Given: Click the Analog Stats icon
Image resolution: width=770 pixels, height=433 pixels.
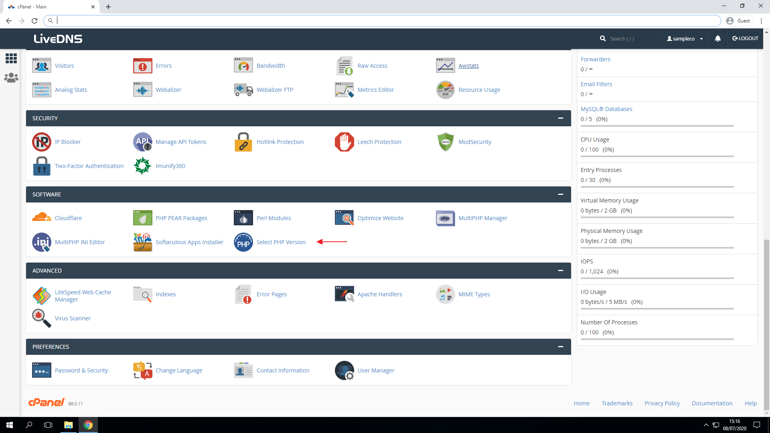Looking at the screenshot, I should [x=42, y=90].
